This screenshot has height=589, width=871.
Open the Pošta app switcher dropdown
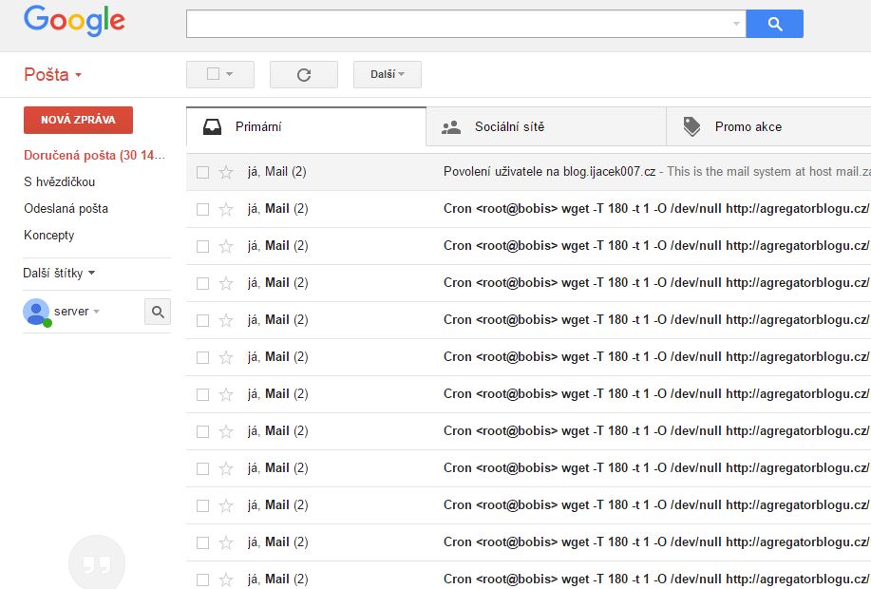coord(52,75)
